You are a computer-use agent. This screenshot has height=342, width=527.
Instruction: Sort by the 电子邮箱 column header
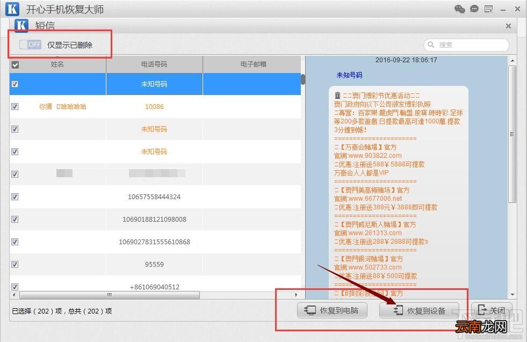coord(252,64)
